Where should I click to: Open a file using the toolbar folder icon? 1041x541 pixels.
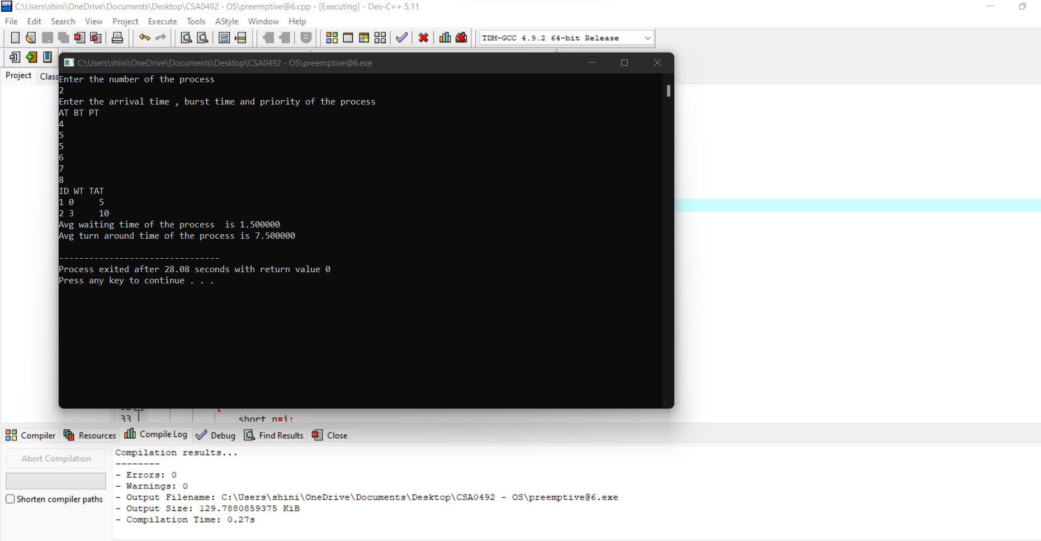coord(30,37)
